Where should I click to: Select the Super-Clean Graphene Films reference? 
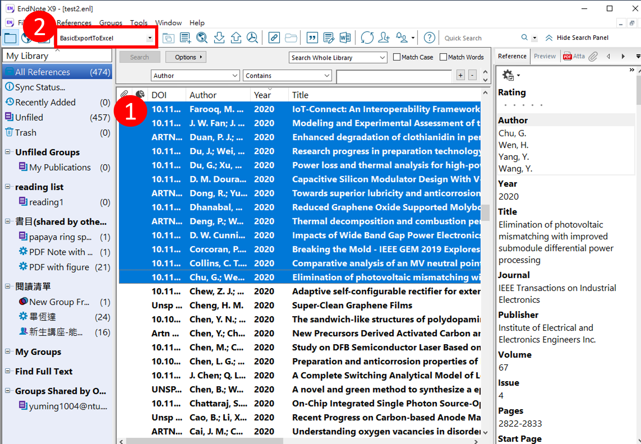pos(300,305)
